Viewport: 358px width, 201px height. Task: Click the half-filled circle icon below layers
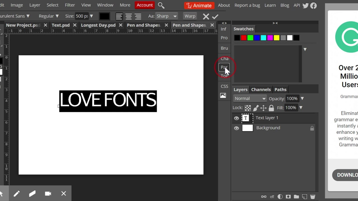click(x=280, y=197)
